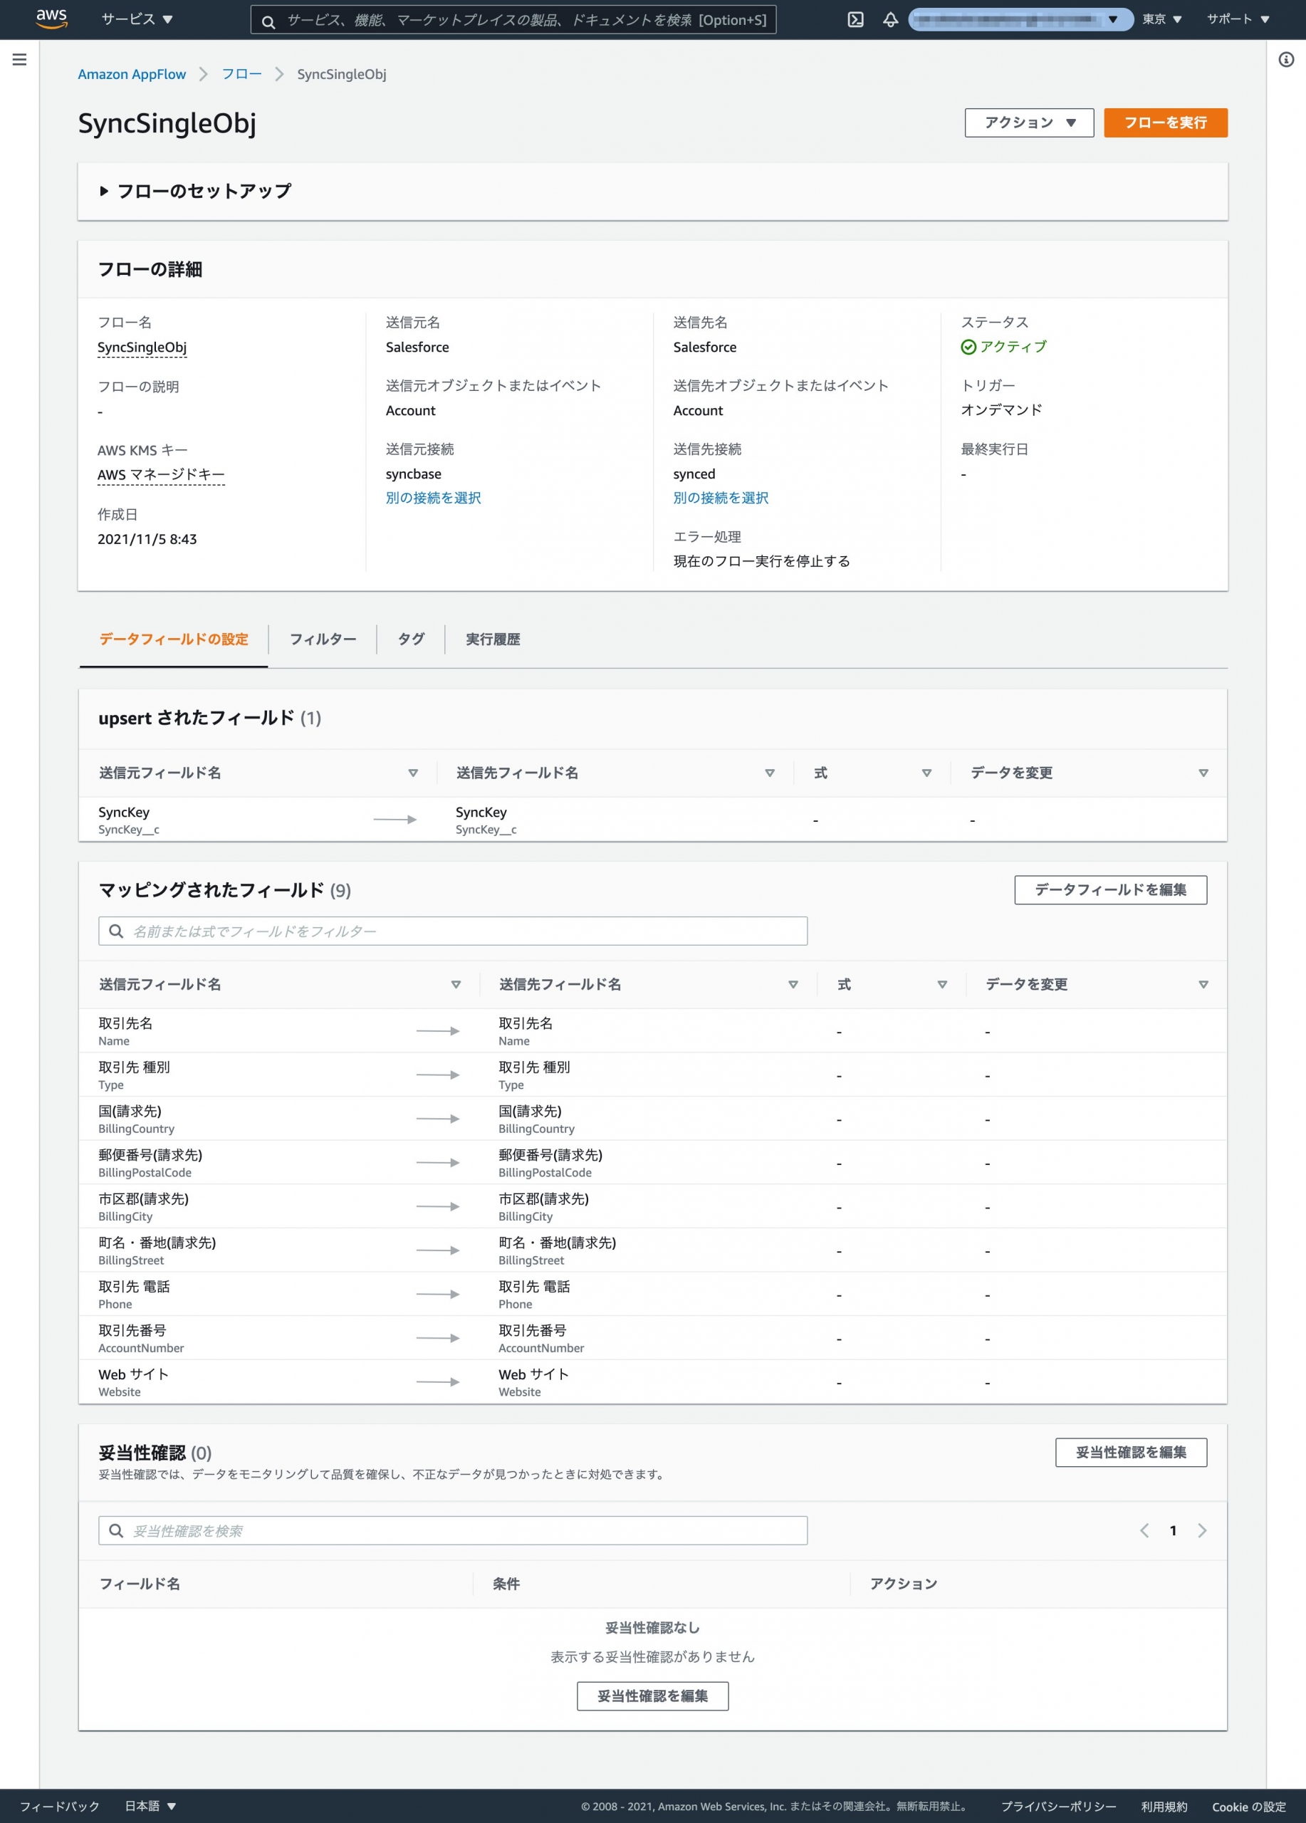This screenshot has width=1306, height=1823.
Task: Sort upsert table by データを変更 arrow
Action: click(1203, 773)
